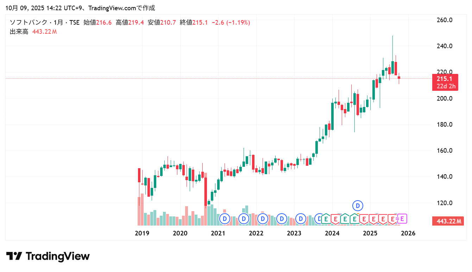Click the first red earnings marker
Image resolution: width=472 pixels, height=272 pixels.
[x=335, y=219]
